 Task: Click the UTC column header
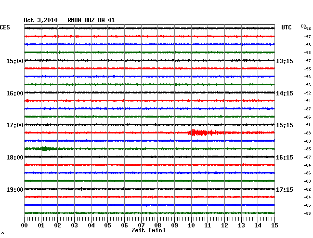[286, 27]
